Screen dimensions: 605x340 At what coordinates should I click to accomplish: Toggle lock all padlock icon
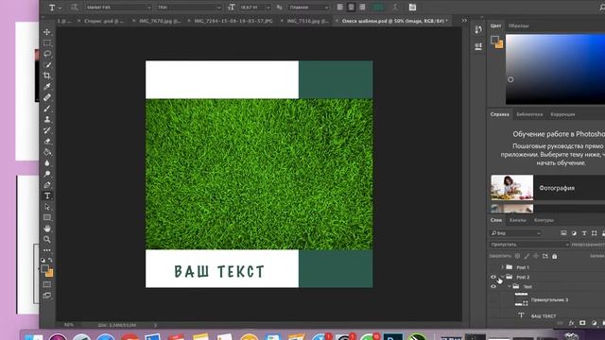[x=555, y=256]
